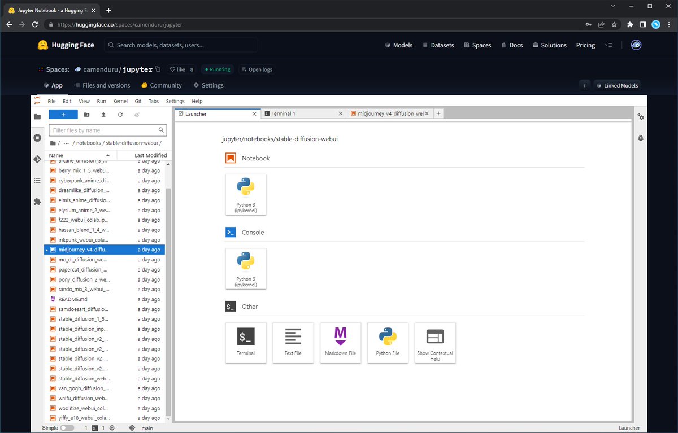Viewport: 678px width, 433px height.
Task: Open the Running Terminals and Kernels panel
Action: (37, 138)
